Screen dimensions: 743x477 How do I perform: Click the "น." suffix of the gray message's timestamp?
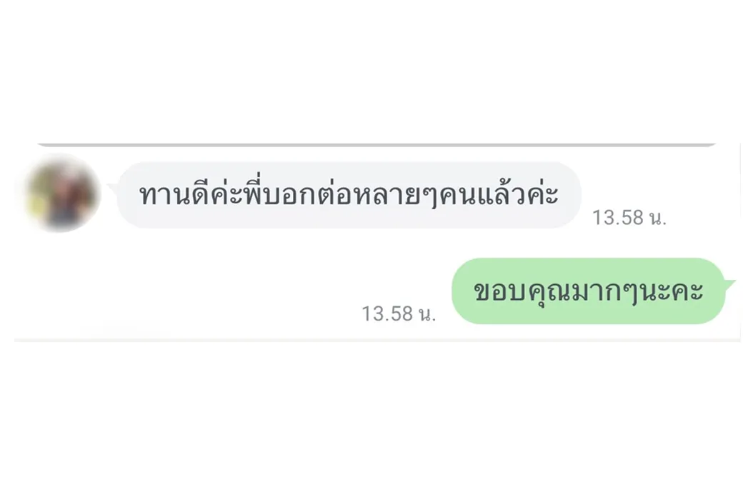tap(657, 218)
